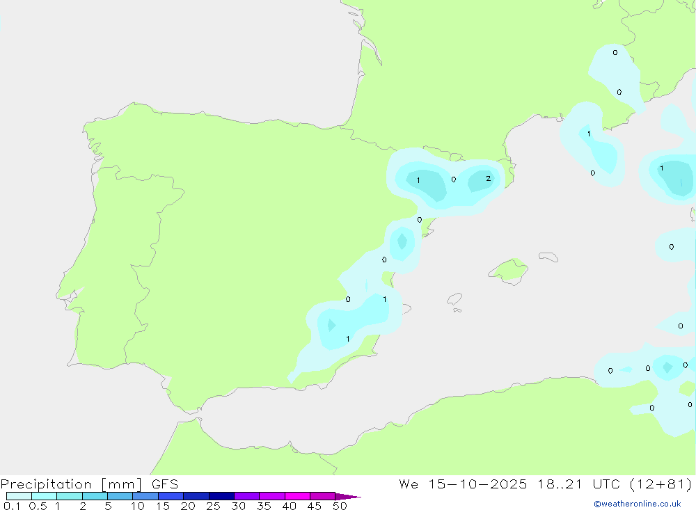Click the 15–20 mm legend color segment
696x510 pixels.
171,496
